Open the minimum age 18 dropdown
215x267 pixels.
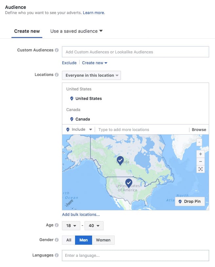click(x=71, y=226)
